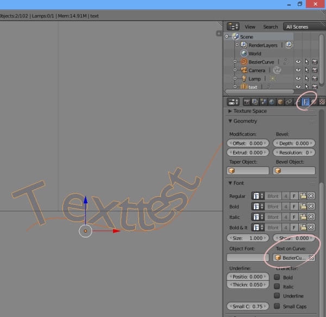Click the Extrude value field

(x=248, y=153)
